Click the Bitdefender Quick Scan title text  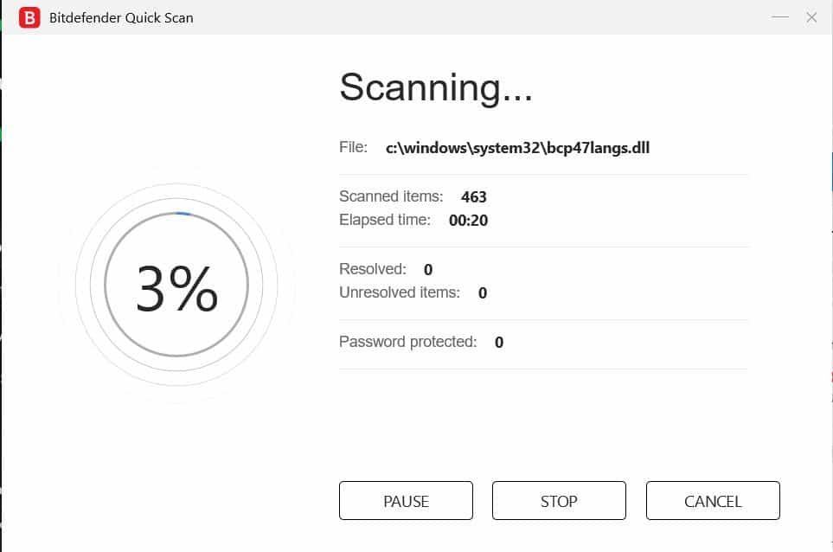[x=121, y=17]
